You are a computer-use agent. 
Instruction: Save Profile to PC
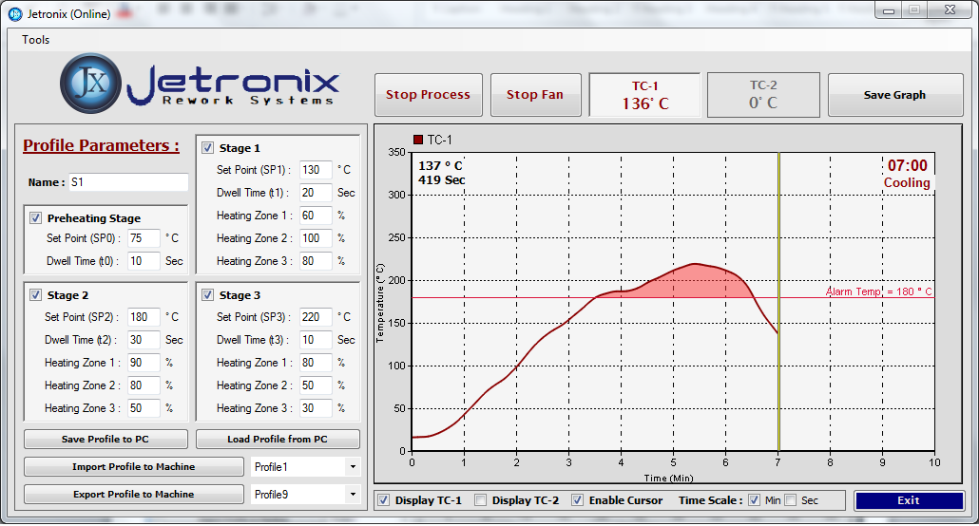coord(106,440)
